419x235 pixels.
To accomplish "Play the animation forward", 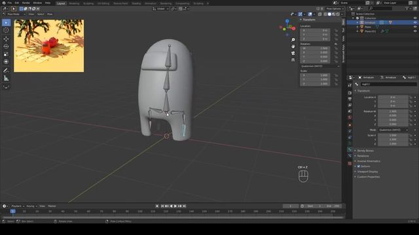I will (x=175, y=206).
